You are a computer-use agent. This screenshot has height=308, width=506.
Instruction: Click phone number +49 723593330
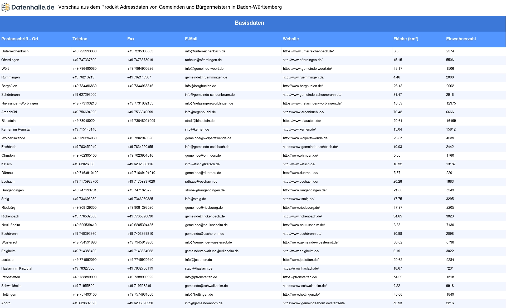(85, 51)
